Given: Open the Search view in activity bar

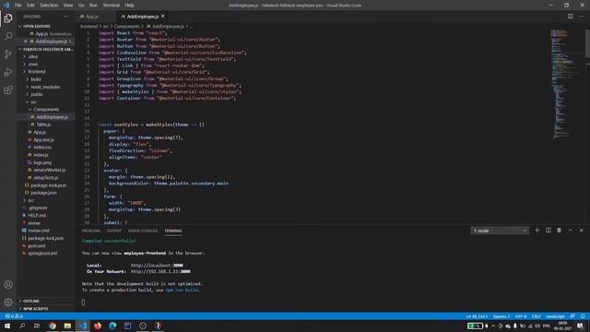Looking at the screenshot, I should pyautogui.click(x=8, y=36).
